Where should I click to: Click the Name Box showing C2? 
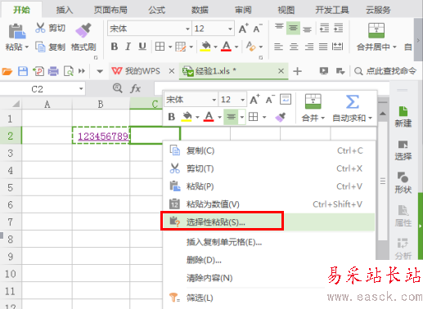(x=43, y=89)
